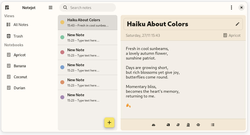
Task: Apply italic formatting to note
Action: (x=178, y=125)
